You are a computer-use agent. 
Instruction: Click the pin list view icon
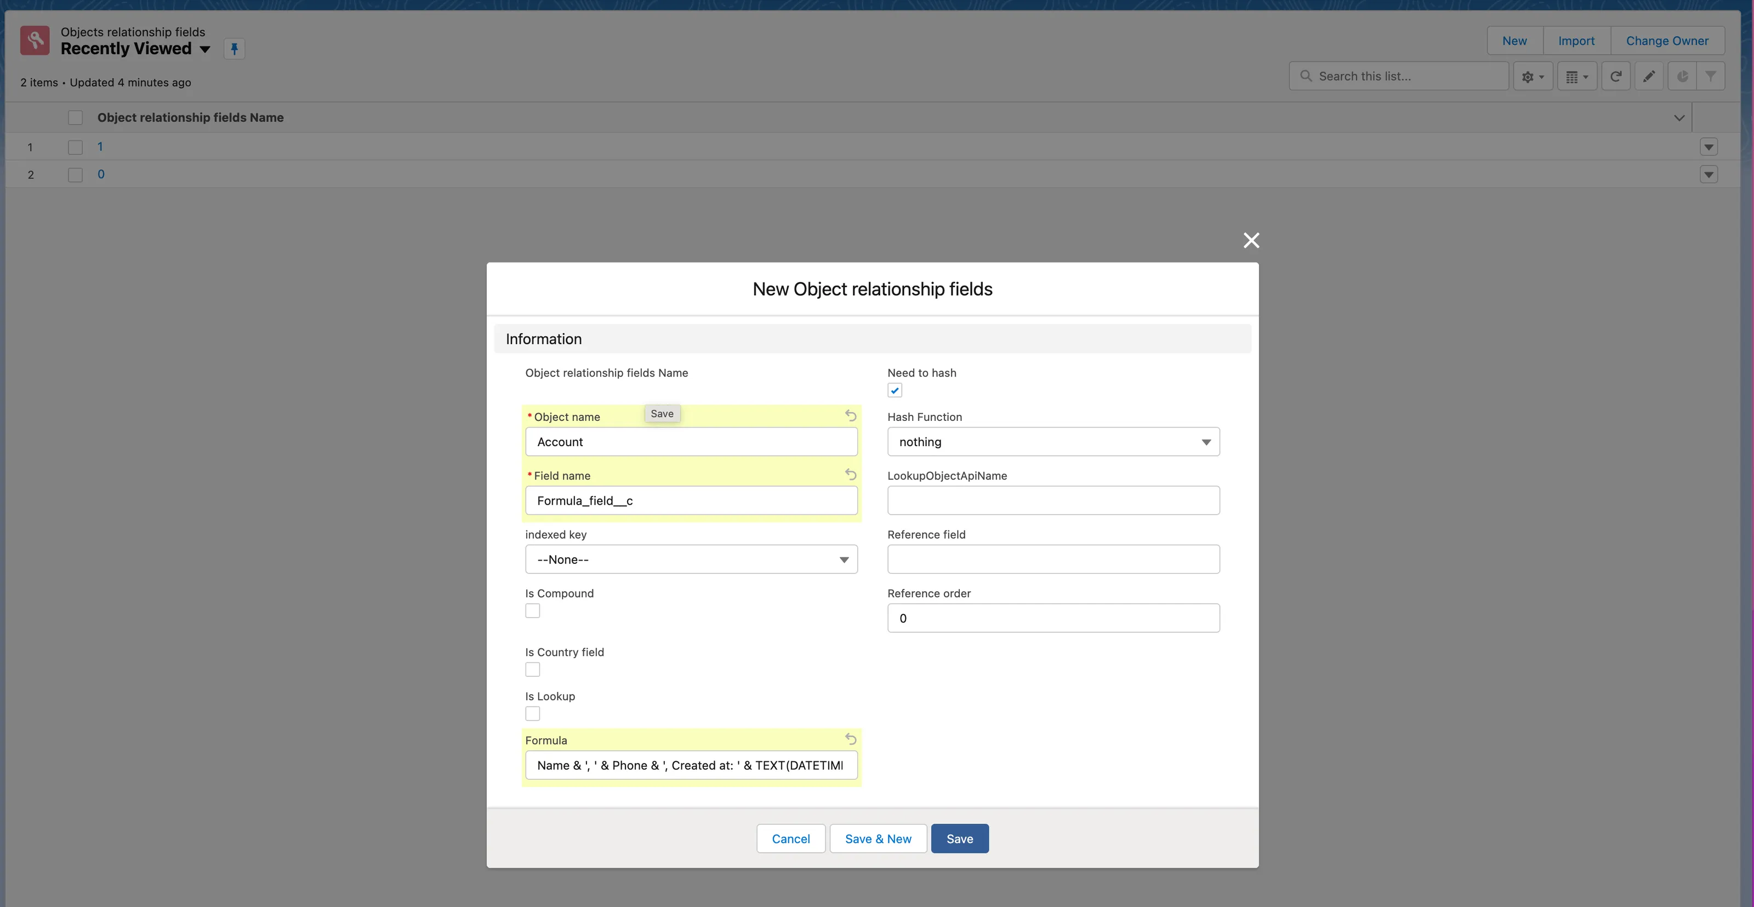[234, 49]
